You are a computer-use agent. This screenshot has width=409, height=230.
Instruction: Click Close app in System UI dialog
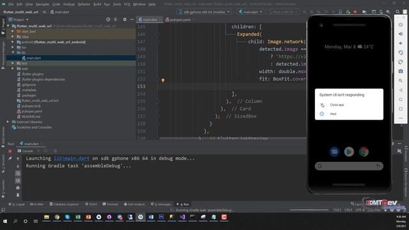(x=337, y=105)
